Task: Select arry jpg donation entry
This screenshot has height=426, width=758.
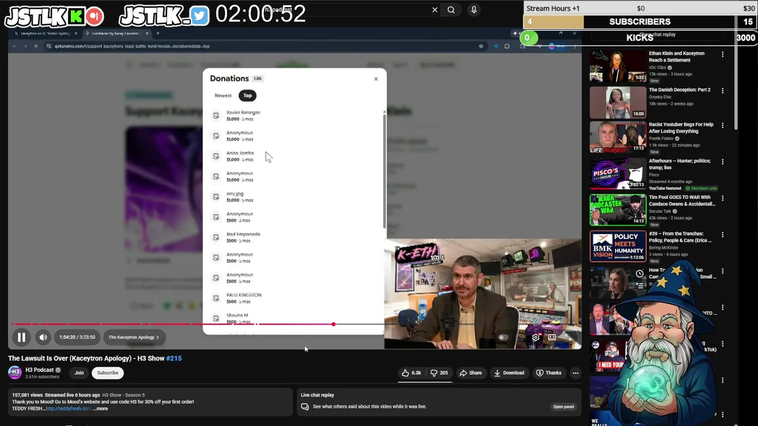Action: (295, 196)
